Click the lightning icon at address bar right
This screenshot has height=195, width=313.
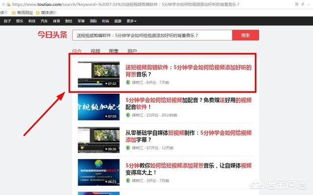pyautogui.click(x=303, y=4)
